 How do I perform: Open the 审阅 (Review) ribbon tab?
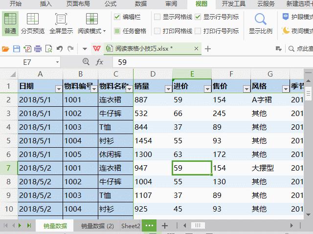pos(171,4)
